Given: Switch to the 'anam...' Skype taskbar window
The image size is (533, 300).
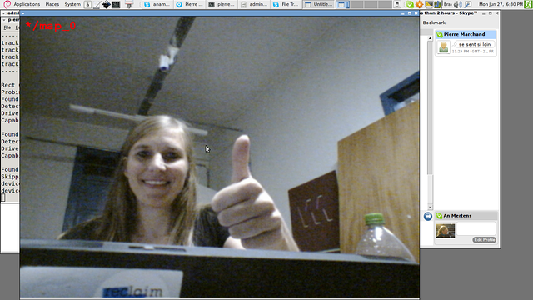Looking at the screenshot, I should (x=157, y=4).
